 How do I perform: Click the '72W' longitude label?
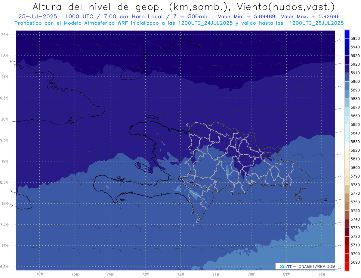180,274
